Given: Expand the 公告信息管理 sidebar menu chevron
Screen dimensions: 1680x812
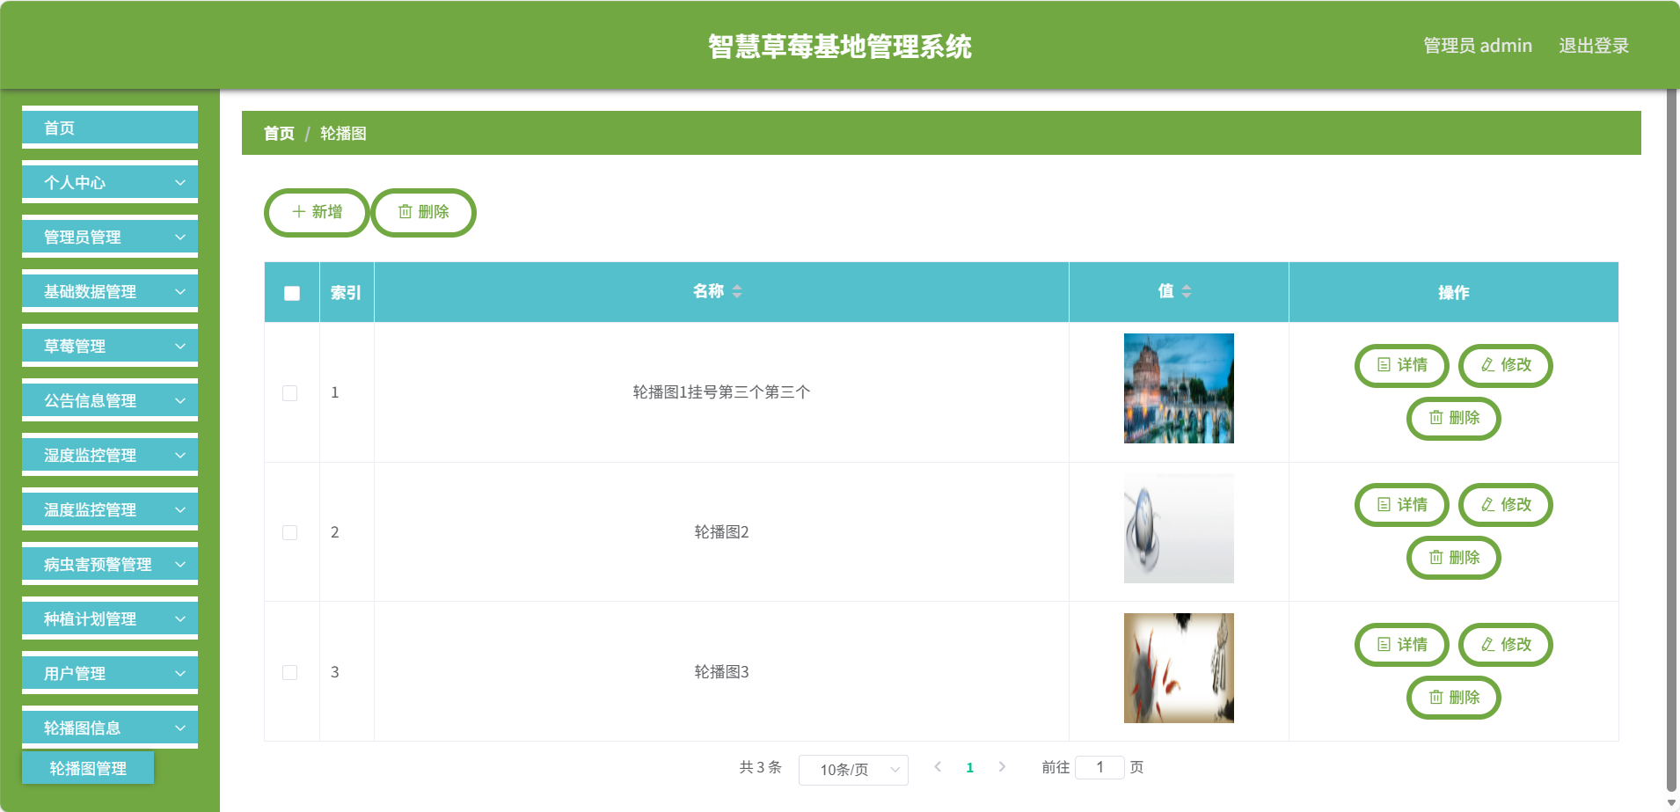Looking at the screenshot, I should coord(180,401).
